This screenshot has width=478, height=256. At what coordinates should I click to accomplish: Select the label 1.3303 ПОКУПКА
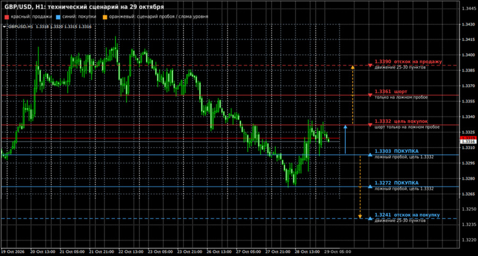[397, 151]
